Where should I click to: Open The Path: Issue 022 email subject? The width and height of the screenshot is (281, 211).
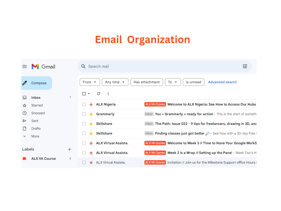click(x=206, y=124)
